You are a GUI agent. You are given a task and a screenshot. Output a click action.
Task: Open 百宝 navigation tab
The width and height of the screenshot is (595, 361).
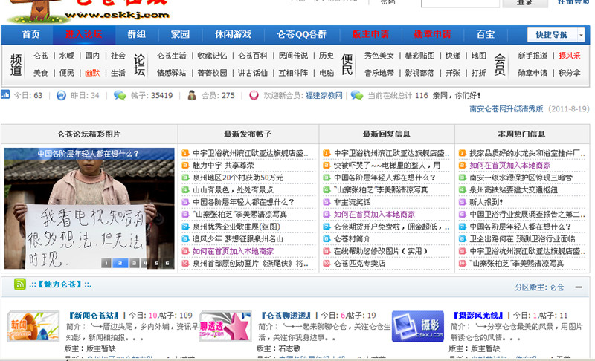486,34
